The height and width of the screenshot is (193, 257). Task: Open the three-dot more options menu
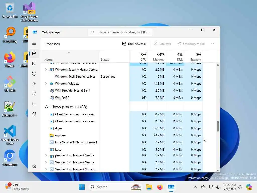pyautogui.click(x=213, y=44)
